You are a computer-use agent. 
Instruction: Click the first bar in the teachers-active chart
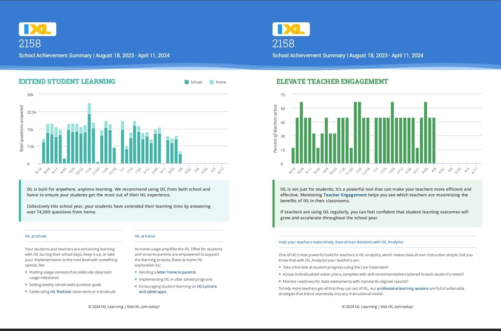click(293, 156)
